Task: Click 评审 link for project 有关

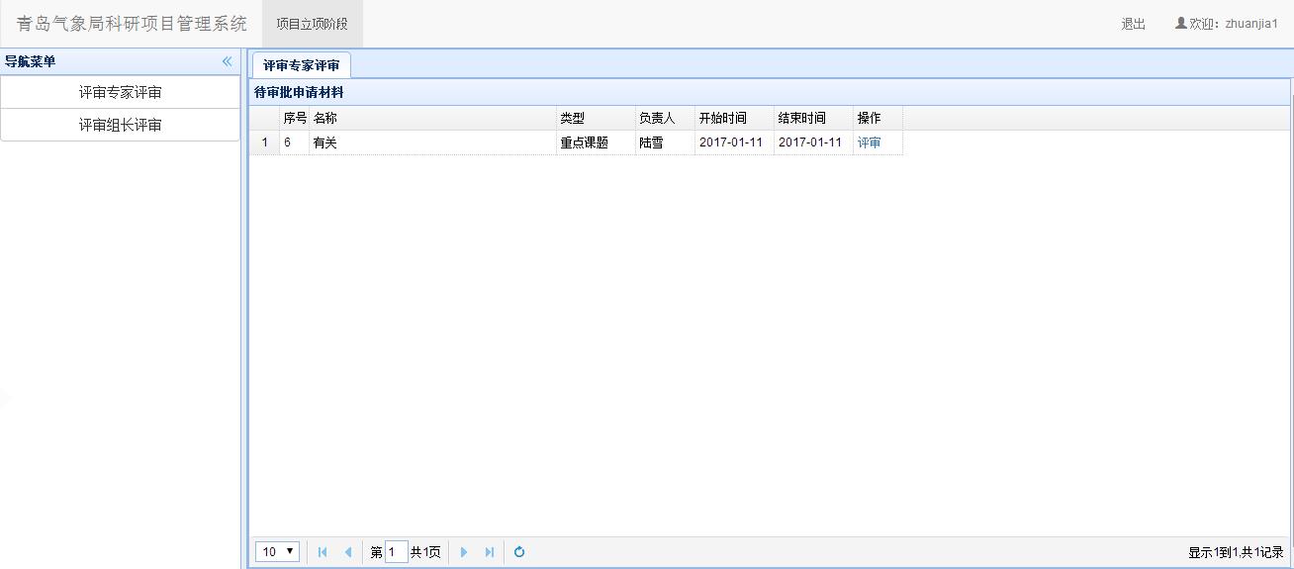Action: tap(869, 142)
